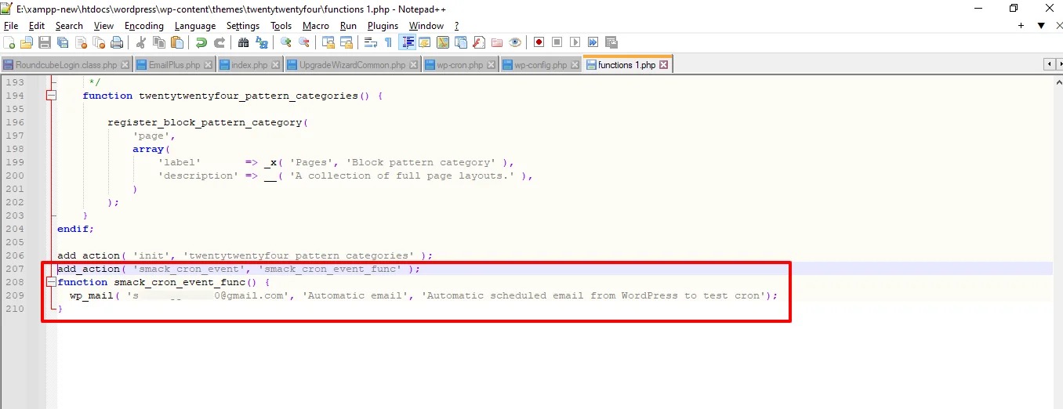1063x409 pixels.
Task: Save the current file
Action: tap(45, 42)
